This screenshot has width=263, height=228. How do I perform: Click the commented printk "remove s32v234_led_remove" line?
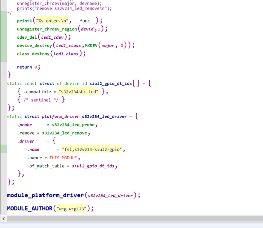pyautogui.click(x=64, y=8)
